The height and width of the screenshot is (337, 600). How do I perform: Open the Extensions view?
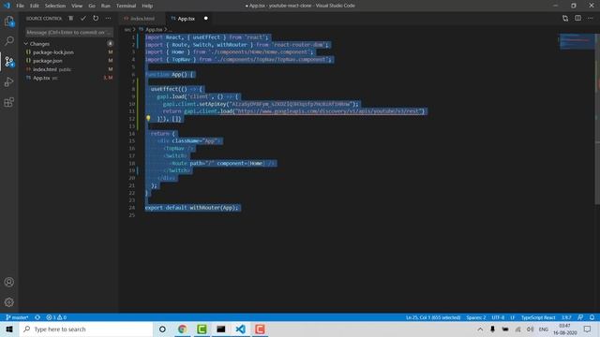(9, 102)
